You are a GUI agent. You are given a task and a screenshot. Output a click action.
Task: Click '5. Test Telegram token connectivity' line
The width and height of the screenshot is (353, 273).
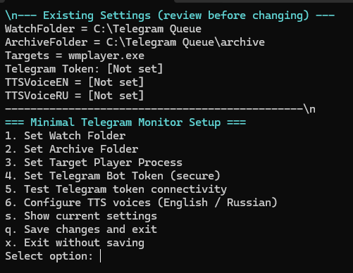click(x=116, y=189)
